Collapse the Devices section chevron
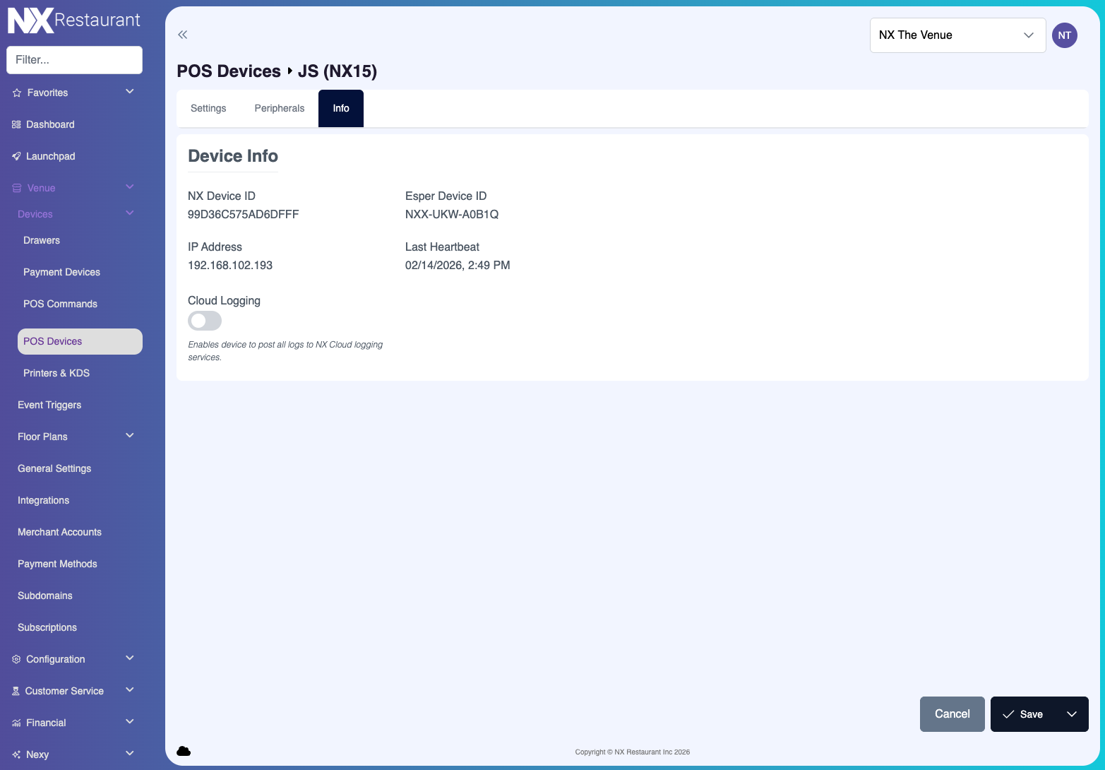The image size is (1105, 770). 130,213
